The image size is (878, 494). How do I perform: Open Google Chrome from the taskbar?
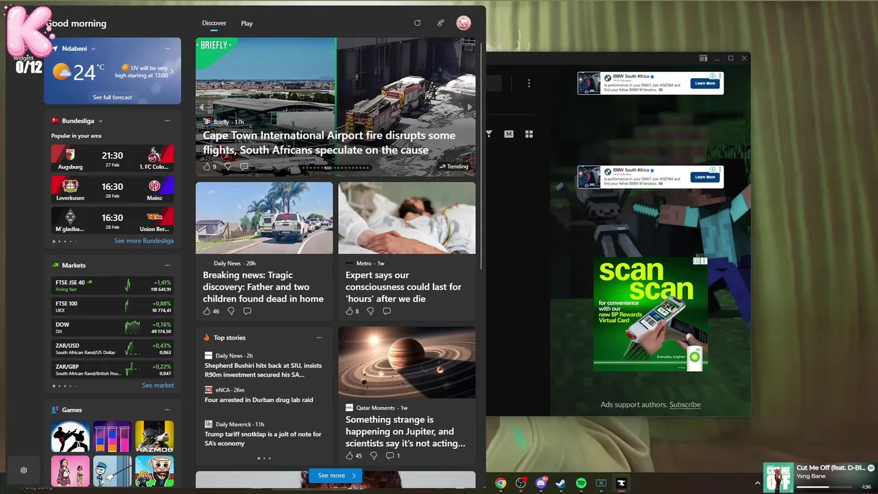pos(501,483)
